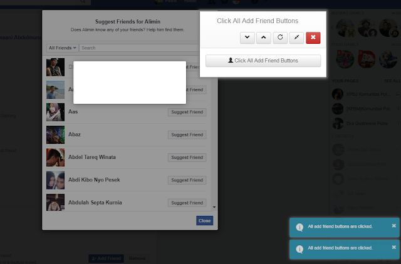The width and height of the screenshot is (401, 264).
Task: Click Abdi Kibo Nyo Pesek profile picture
Action: tap(56, 180)
